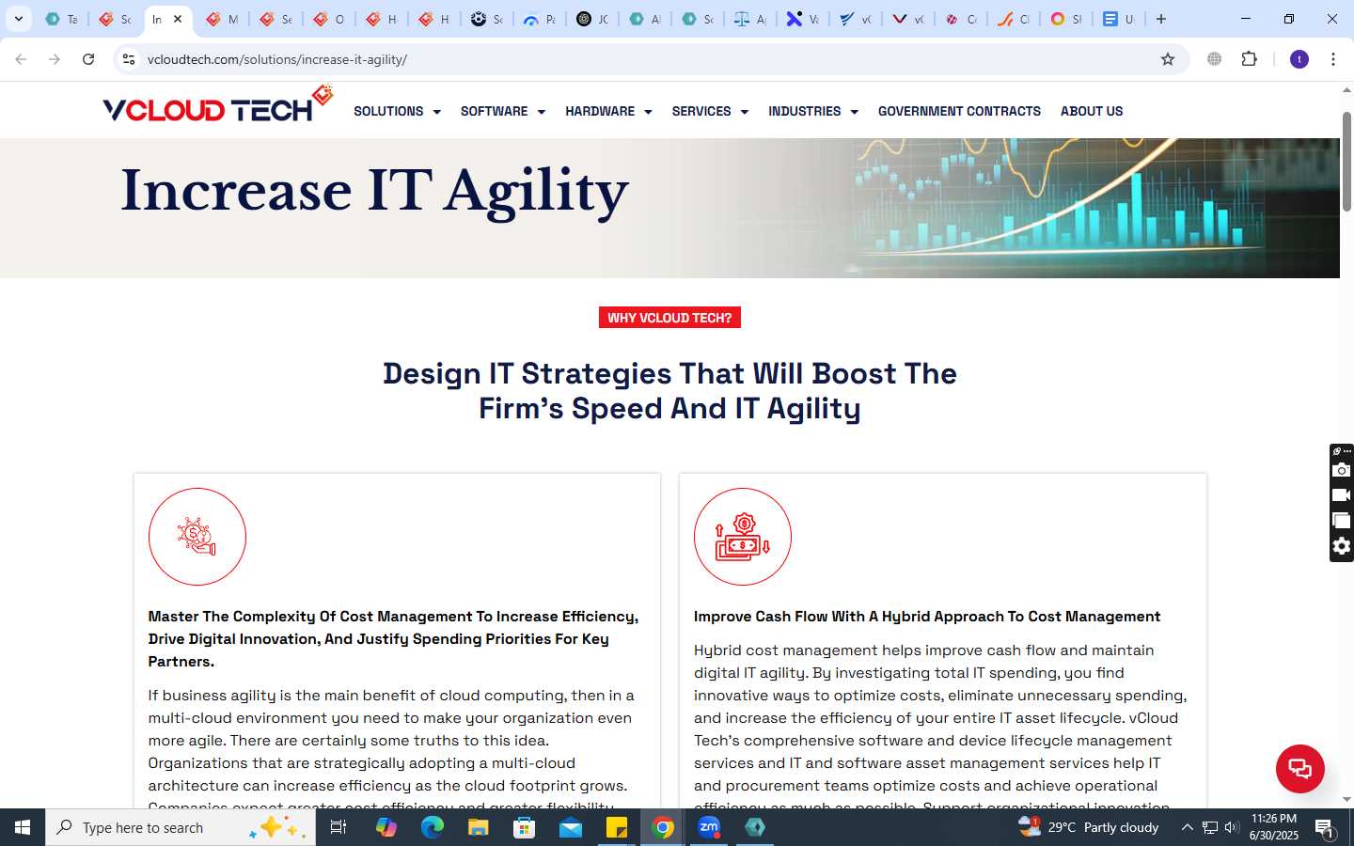Open Task View on the taskbar
This screenshot has height=846, width=1354.
pyautogui.click(x=338, y=827)
